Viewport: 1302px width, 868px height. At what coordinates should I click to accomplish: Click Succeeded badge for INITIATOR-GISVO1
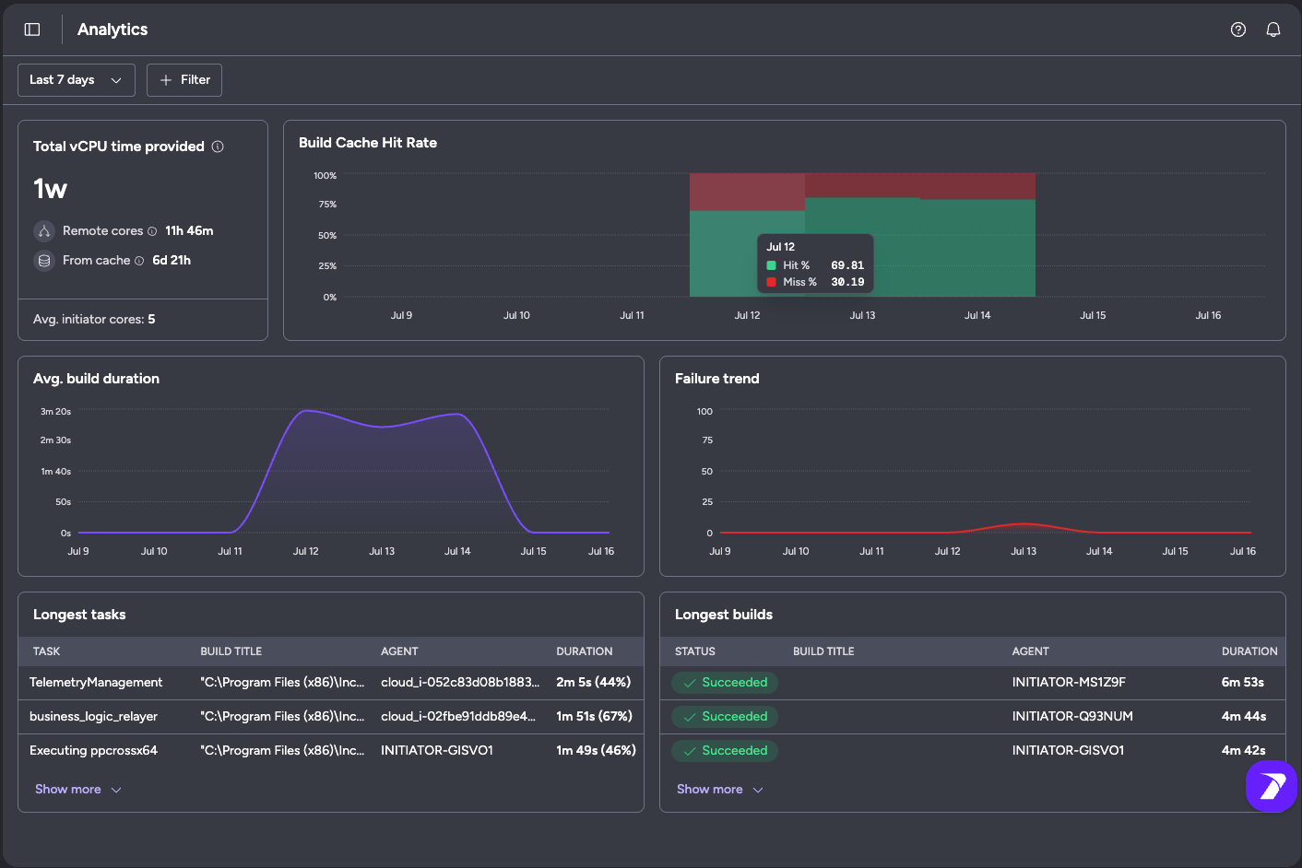coord(725,751)
